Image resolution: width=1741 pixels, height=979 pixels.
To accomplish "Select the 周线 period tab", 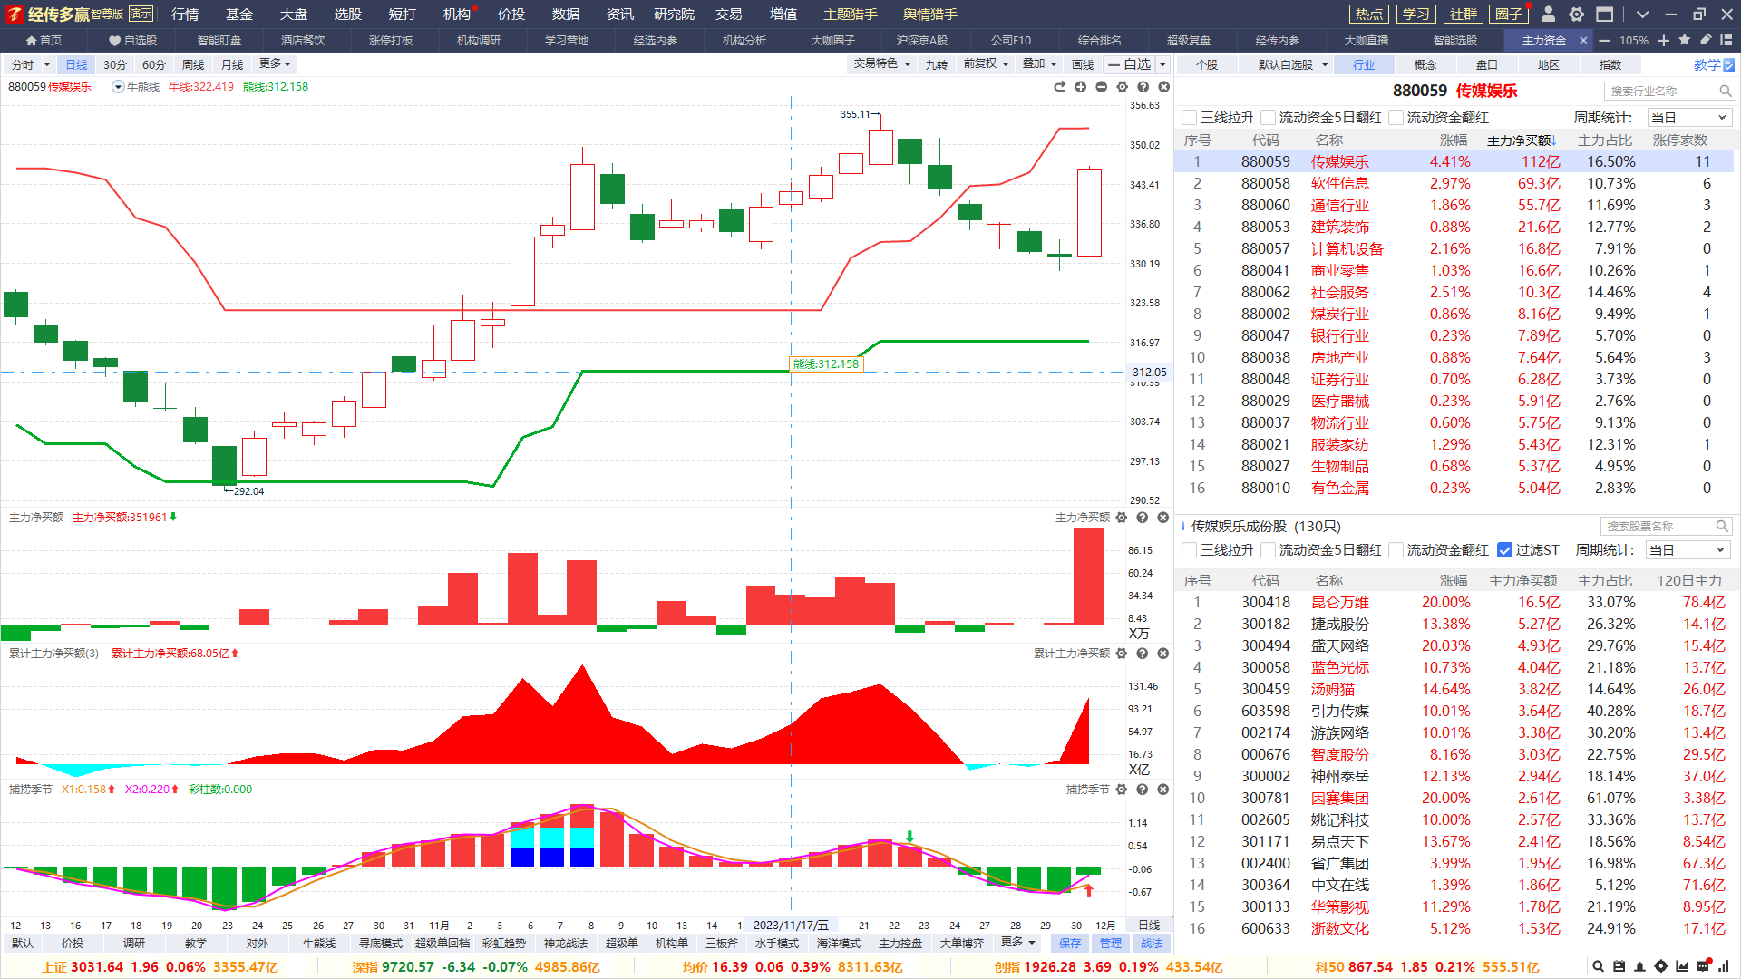I will [193, 65].
